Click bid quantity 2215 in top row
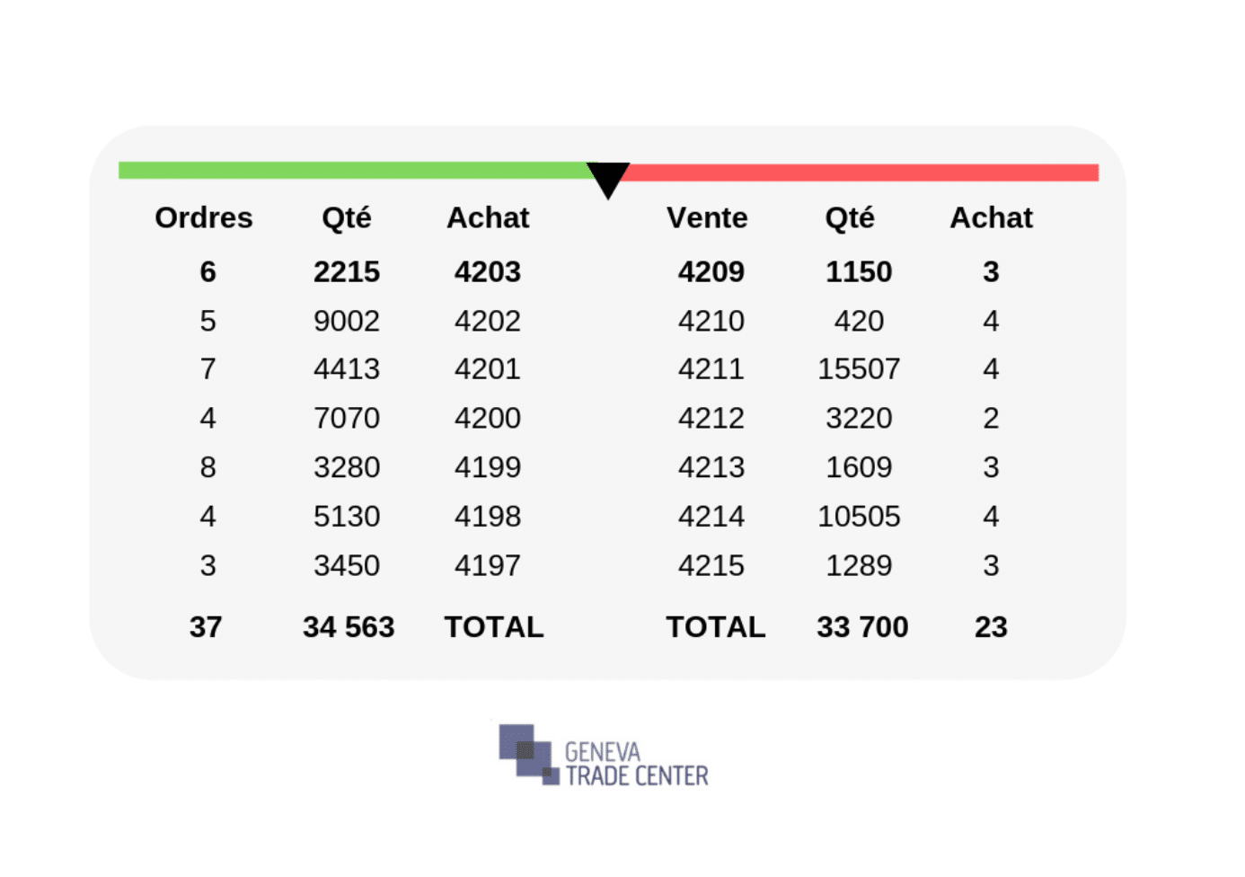 point(347,271)
